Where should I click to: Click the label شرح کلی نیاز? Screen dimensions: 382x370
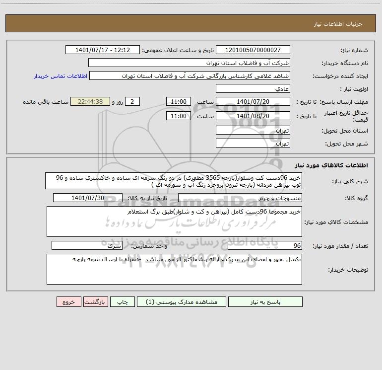click(350, 181)
